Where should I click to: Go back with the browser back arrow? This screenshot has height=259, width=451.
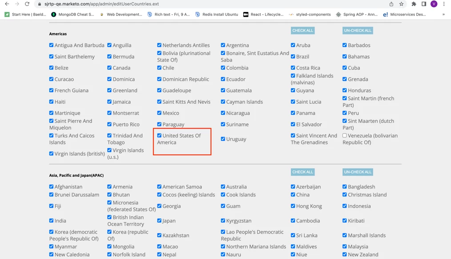pos(7,4)
